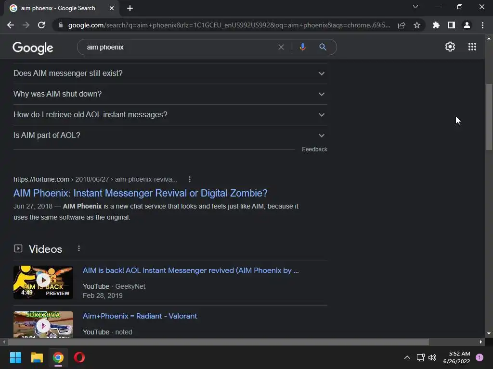
Task: Start voice search with the microphone icon
Action: click(x=302, y=47)
